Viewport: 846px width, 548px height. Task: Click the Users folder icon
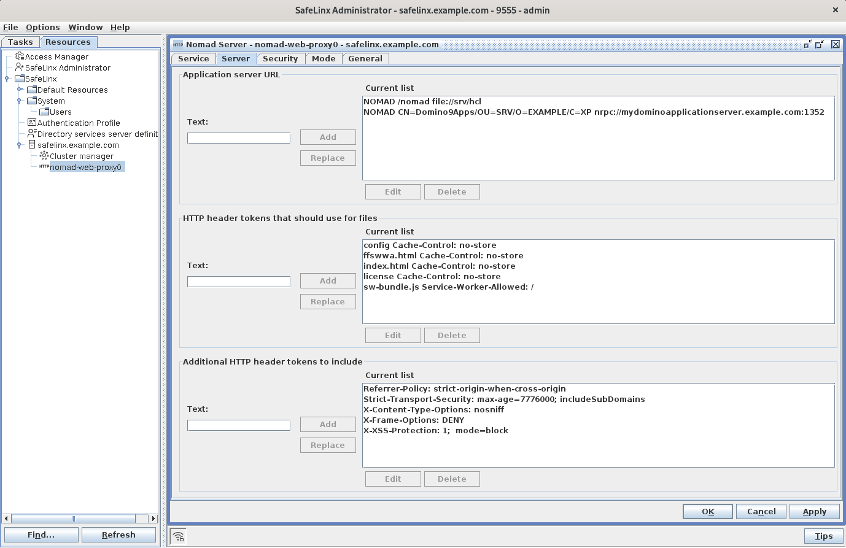point(44,112)
